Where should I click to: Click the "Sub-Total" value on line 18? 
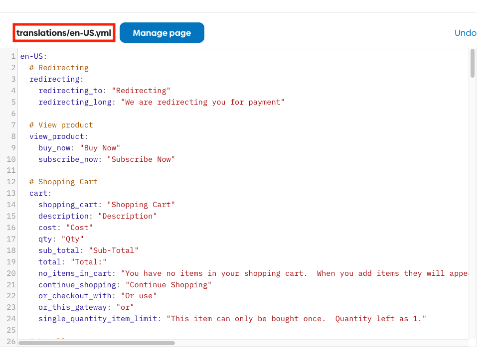coord(114,250)
